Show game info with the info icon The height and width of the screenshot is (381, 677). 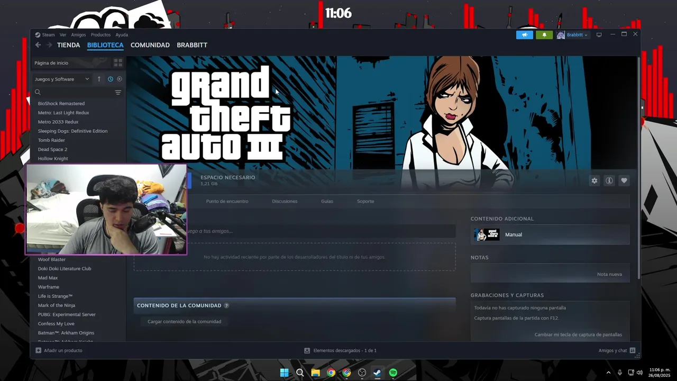[x=609, y=180]
